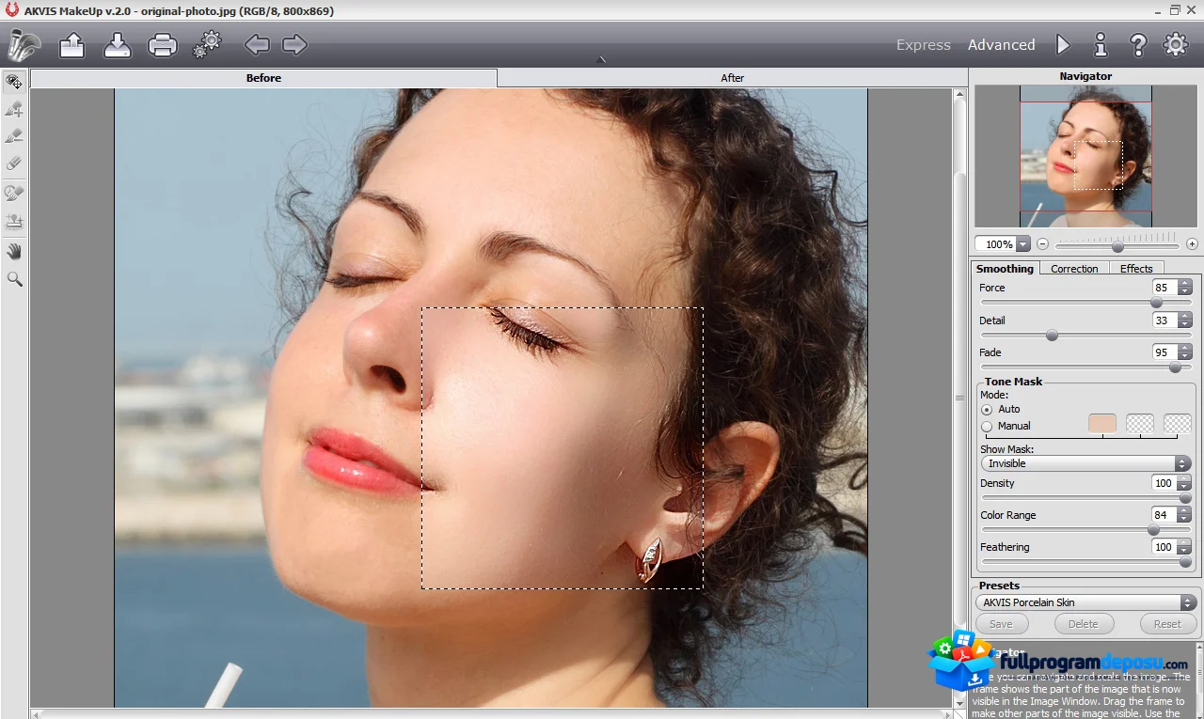Click the preset Delete button
The width and height of the screenshot is (1204, 719).
[x=1084, y=624]
